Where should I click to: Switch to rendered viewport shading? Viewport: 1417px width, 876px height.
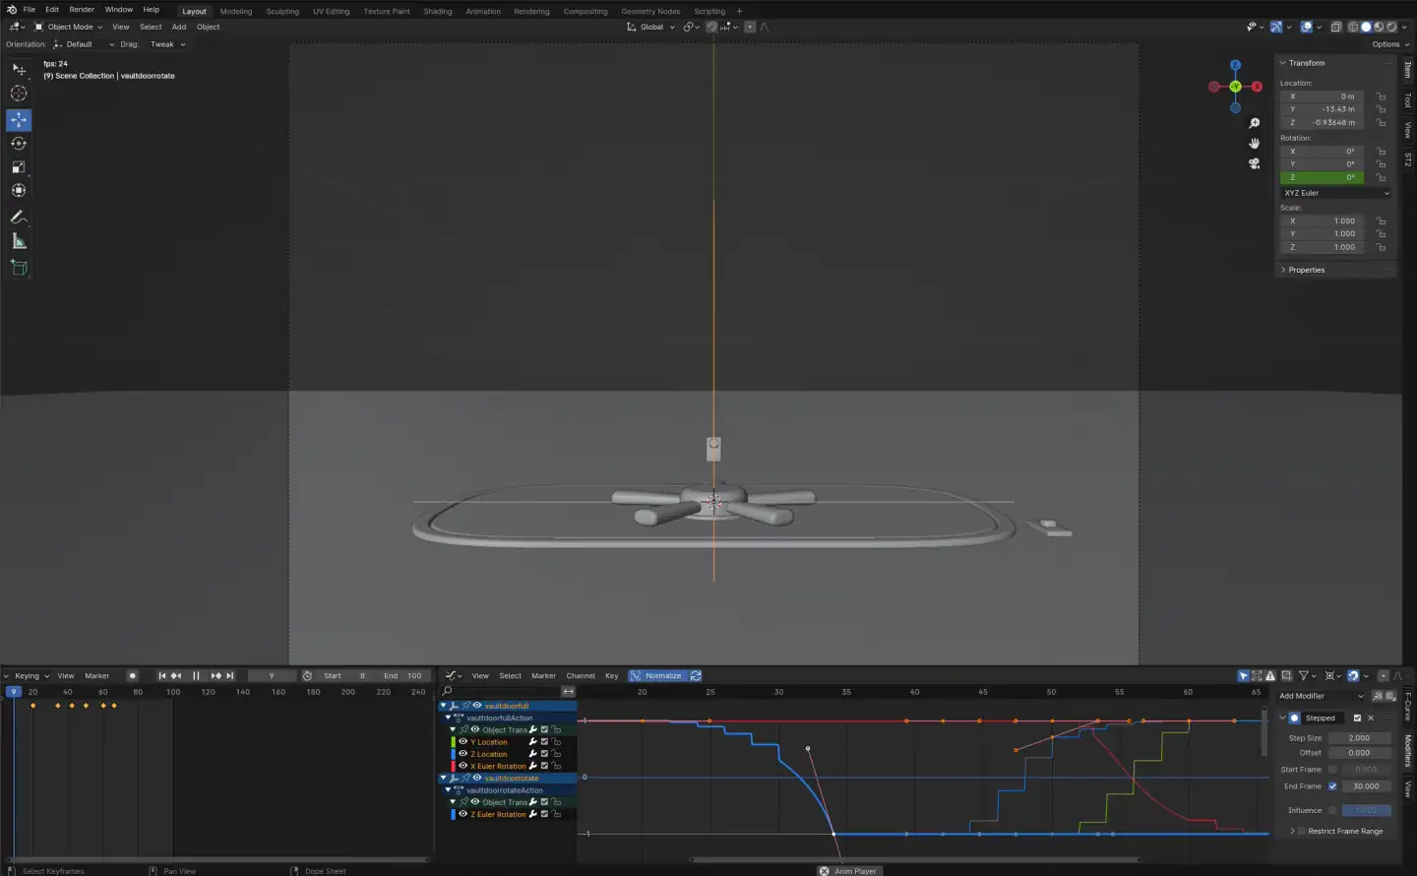pos(1391,28)
